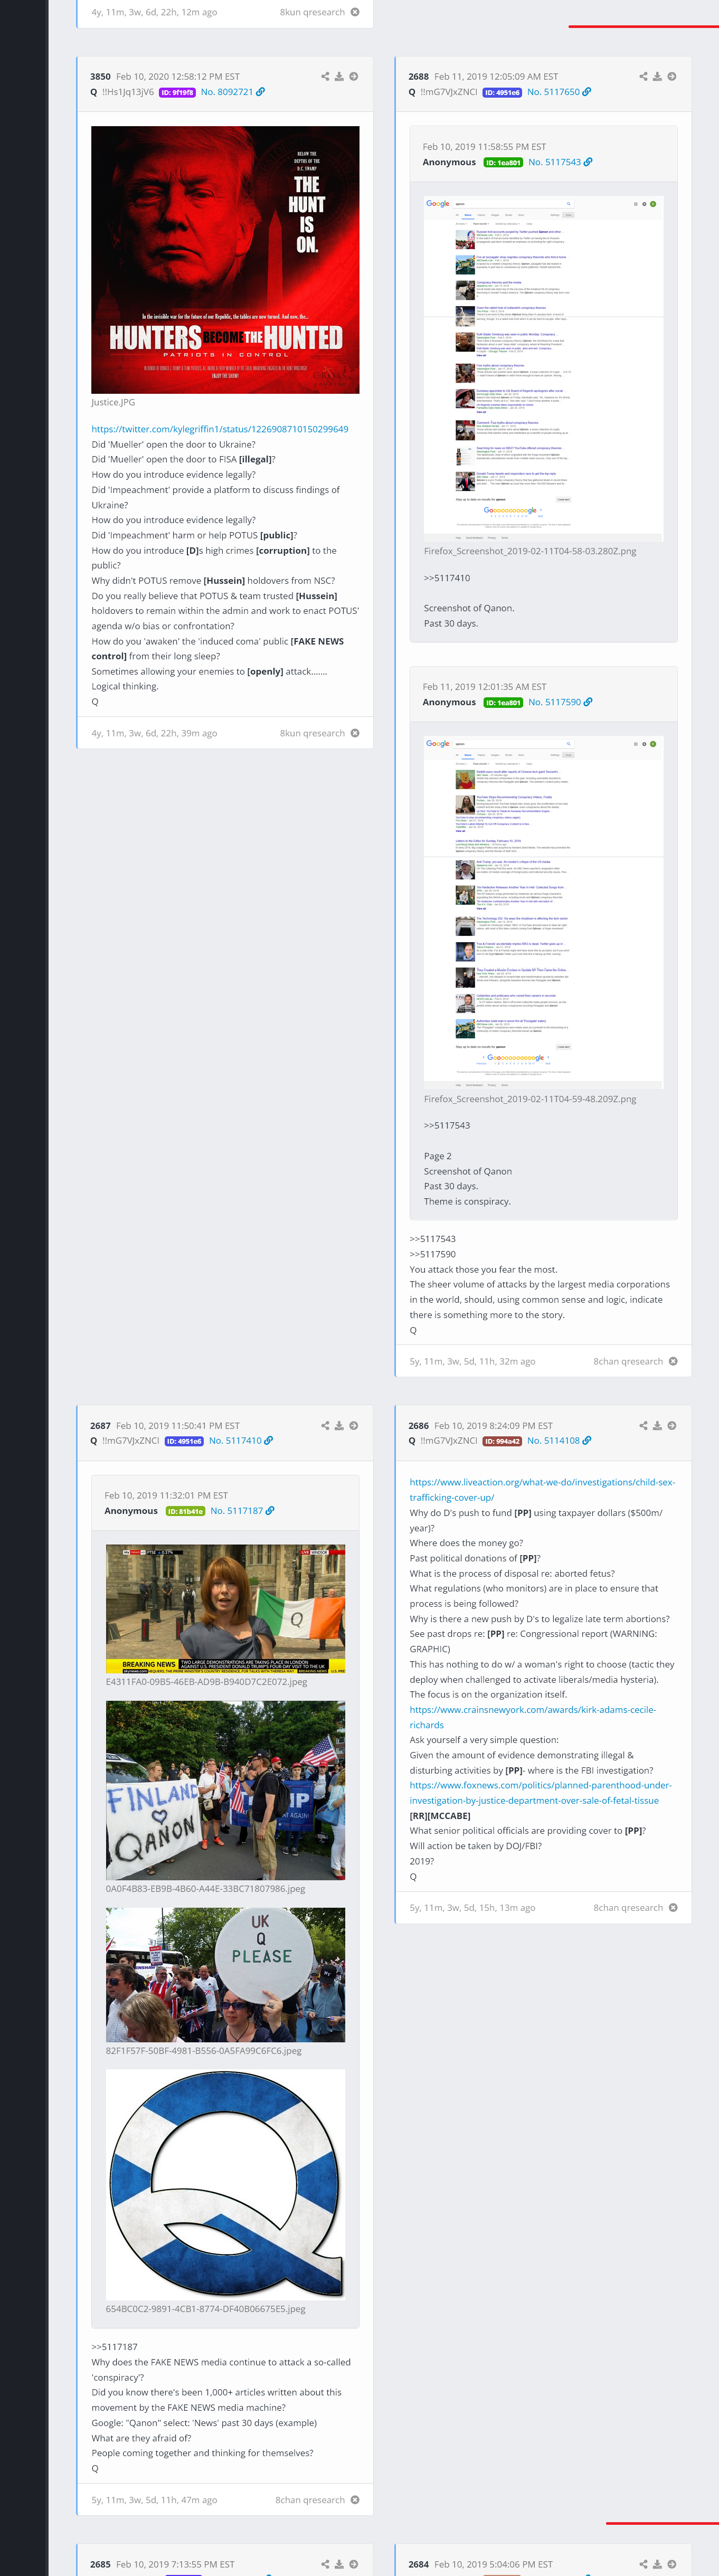719x2576 pixels.
Task: Open the liveaction.org child-sex-trafficking-cover-up link
Action: (542, 1490)
